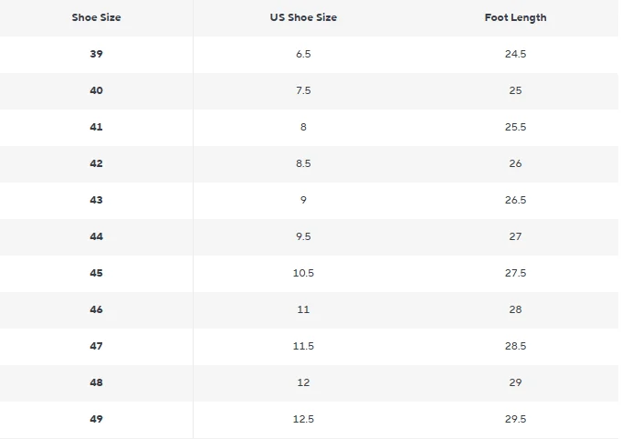This screenshot has width=621, height=439.
Task: Click shoe size 41 row label
Action: point(96,128)
